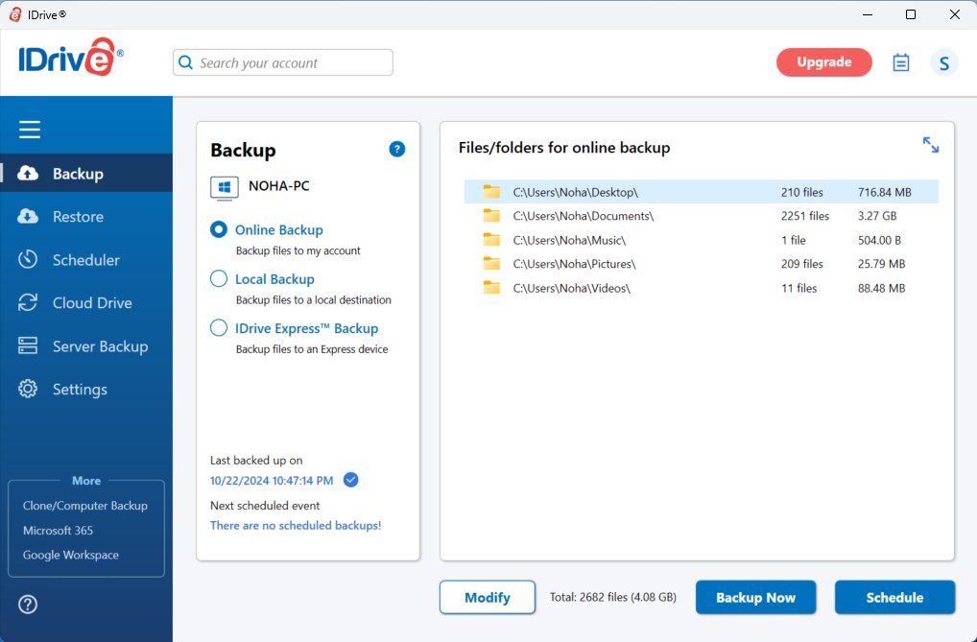Viewport: 977px width, 642px height.
Task: Select Local Backup as the destination
Action: (x=218, y=278)
